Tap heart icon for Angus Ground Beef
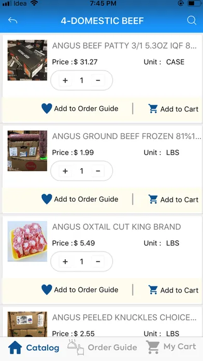203x361 pixels. coord(47,199)
